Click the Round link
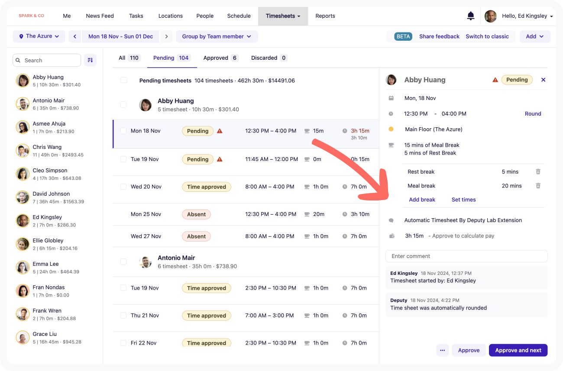The height and width of the screenshot is (371, 563). point(533,114)
